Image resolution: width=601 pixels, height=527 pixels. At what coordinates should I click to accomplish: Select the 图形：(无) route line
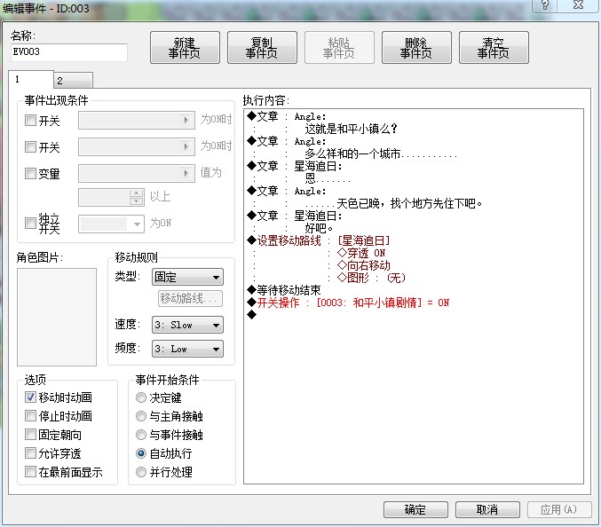click(371, 278)
